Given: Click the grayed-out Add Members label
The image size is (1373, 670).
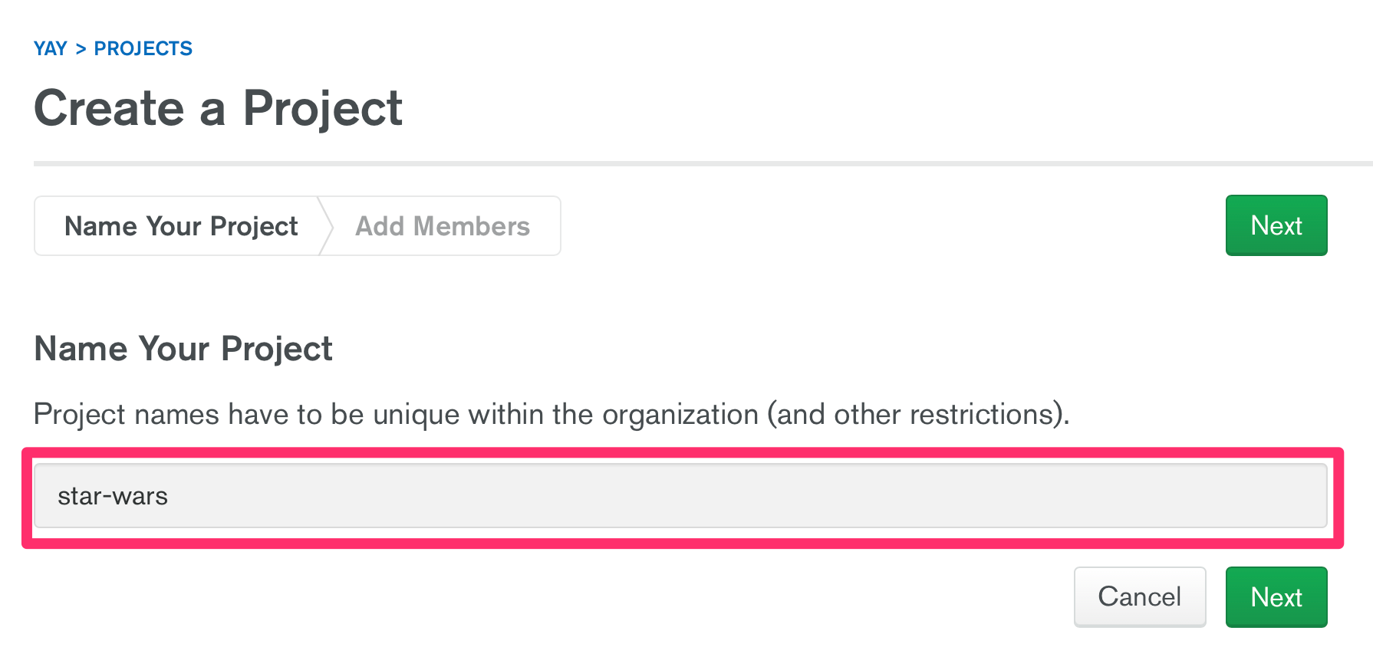Looking at the screenshot, I should [442, 225].
